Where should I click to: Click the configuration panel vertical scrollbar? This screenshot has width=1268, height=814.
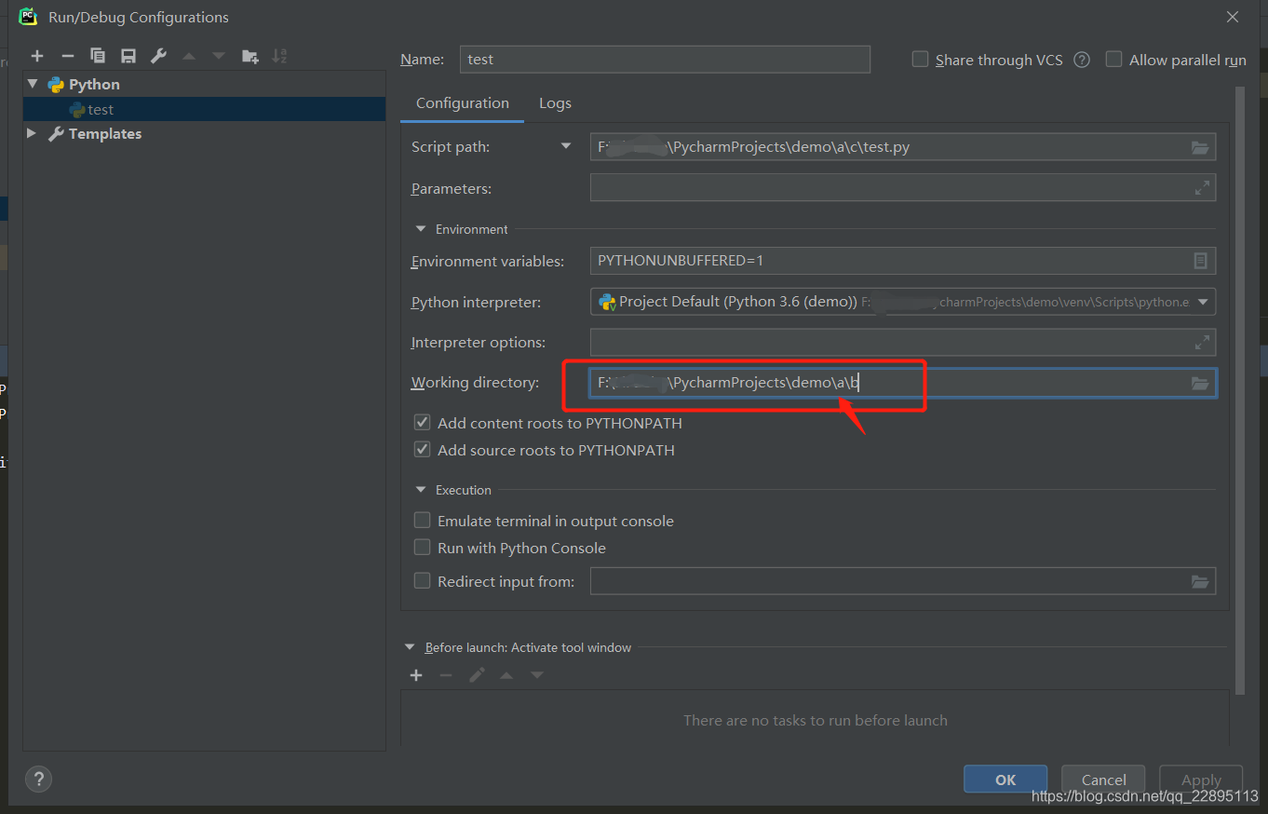(x=1239, y=389)
